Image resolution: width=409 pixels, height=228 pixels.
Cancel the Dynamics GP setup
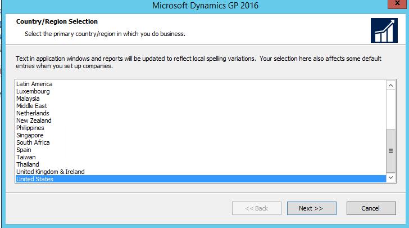371,208
